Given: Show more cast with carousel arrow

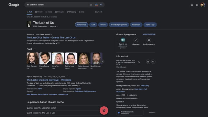Looking at the screenshot, I should coord(102,61).
